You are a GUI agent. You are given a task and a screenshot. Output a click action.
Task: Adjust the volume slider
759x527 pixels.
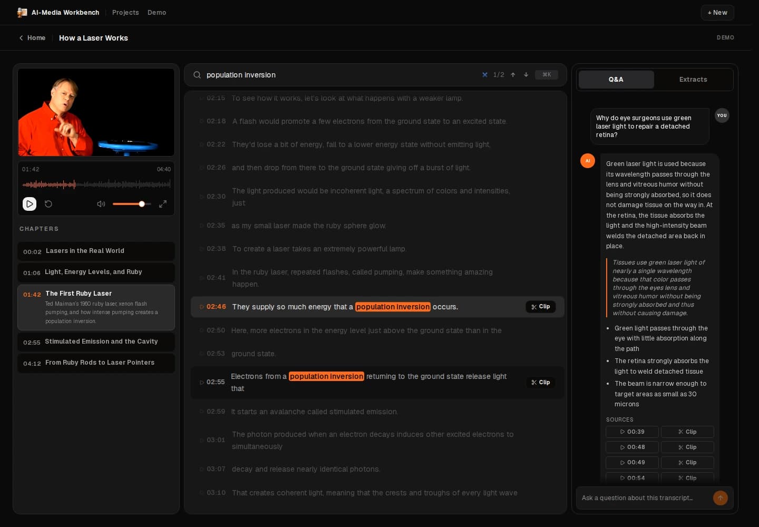132,204
